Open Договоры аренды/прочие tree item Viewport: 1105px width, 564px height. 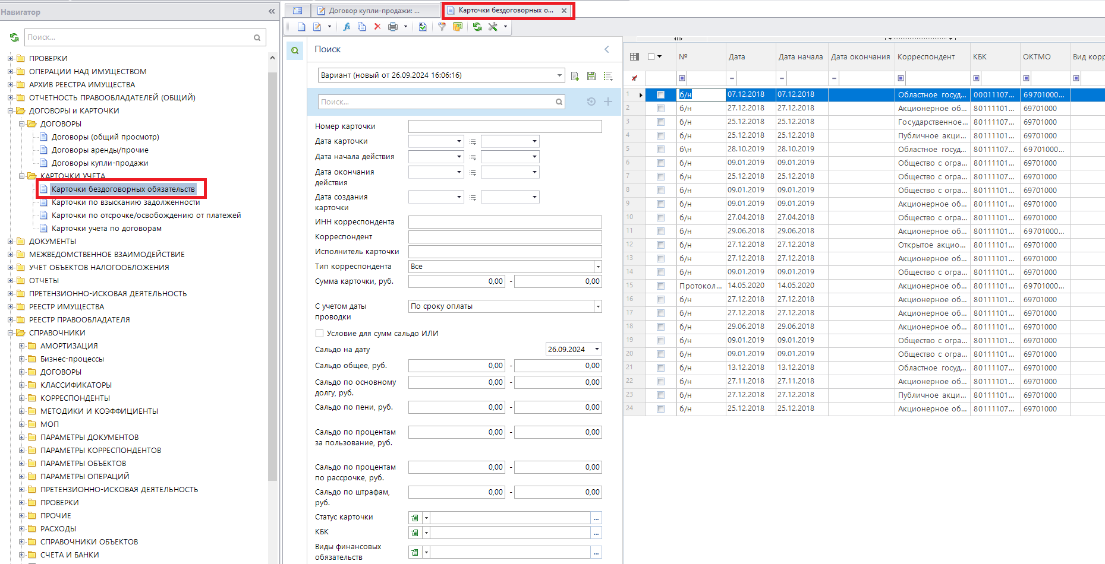[100, 150]
